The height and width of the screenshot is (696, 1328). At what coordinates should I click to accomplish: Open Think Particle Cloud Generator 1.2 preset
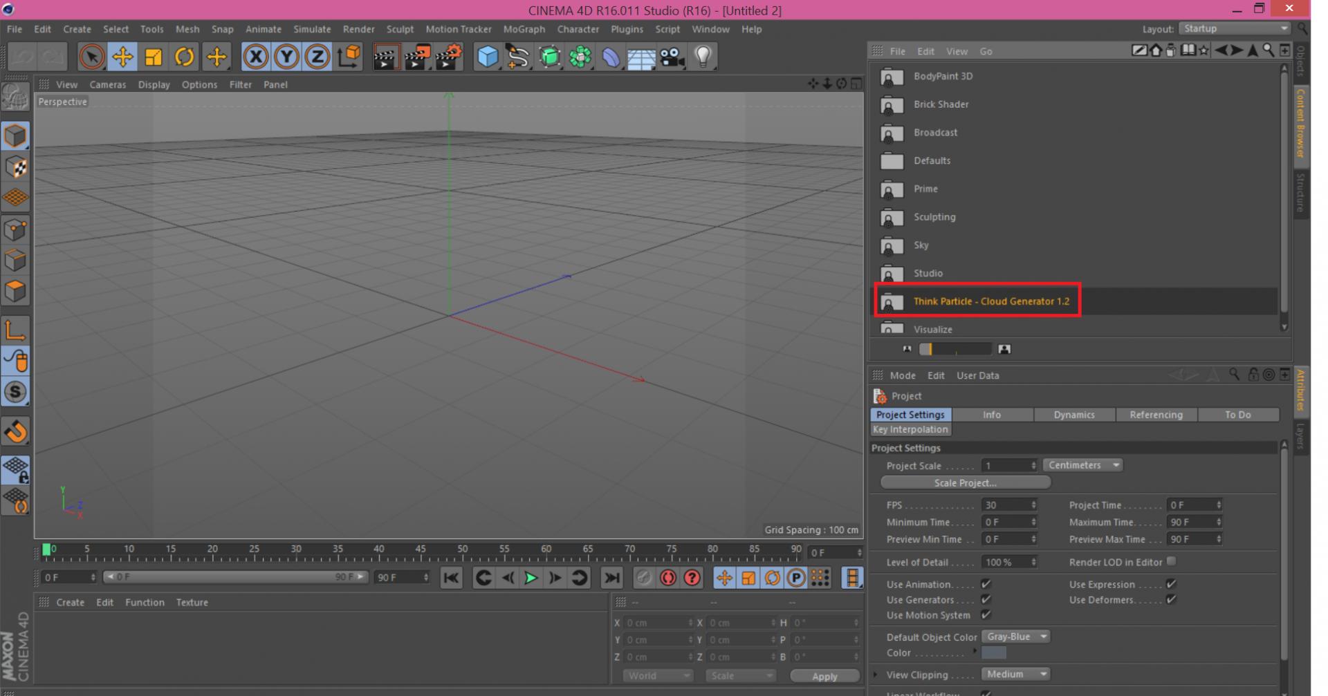pyautogui.click(x=990, y=301)
